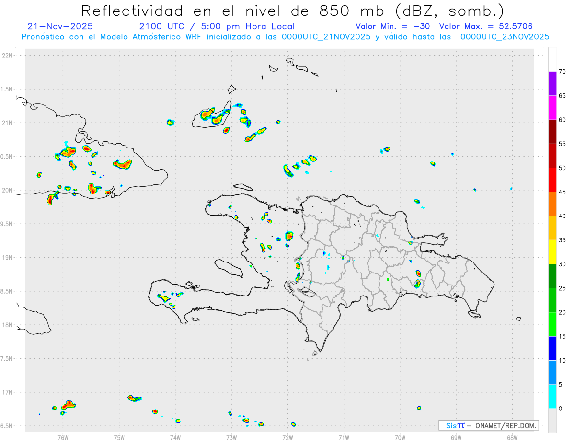
Task: Click the latitude axis label "17N"
Action: (x=8, y=392)
